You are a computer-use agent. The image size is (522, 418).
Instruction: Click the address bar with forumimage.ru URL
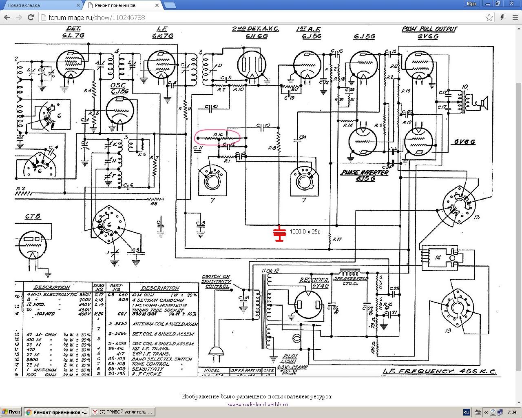[261, 18]
